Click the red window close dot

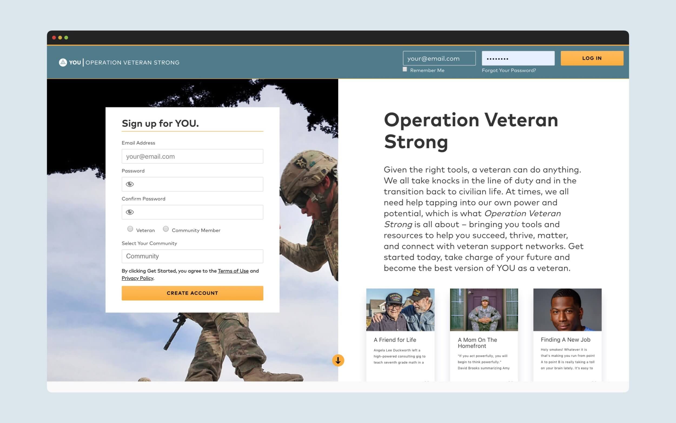pos(54,38)
